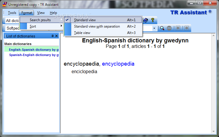Click the results scrollbar up arrow
The height and width of the screenshot is (137, 219).
[213, 35]
